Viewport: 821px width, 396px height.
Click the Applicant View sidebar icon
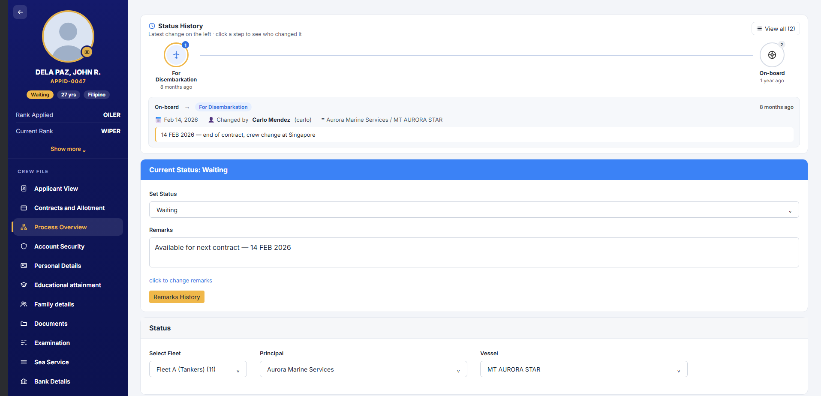point(24,189)
